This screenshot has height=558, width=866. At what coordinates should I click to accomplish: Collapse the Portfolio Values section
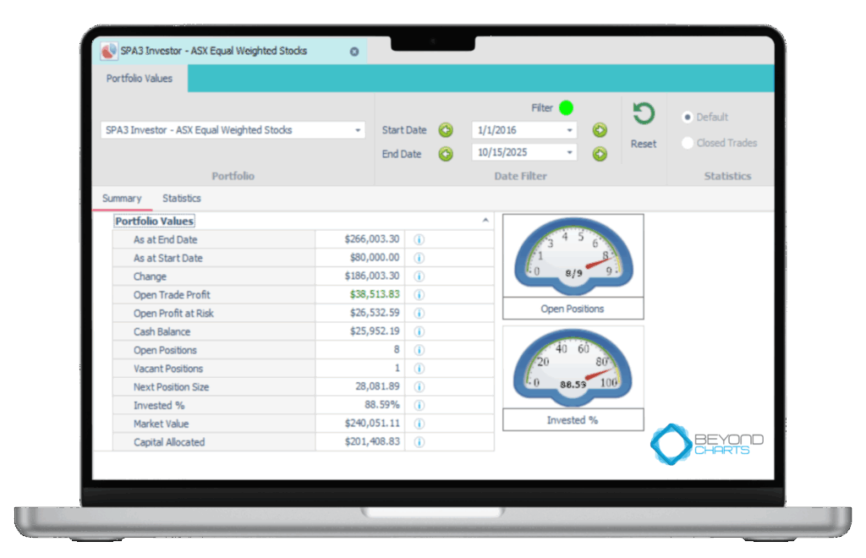coord(485,220)
